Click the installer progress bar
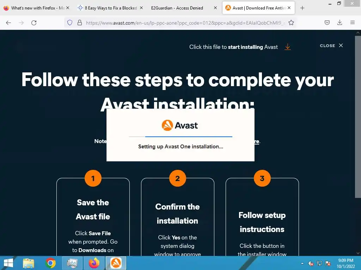Image resolution: width=361 pixels, height=270 pixels. pyautogui.click(x=180, y=137)
